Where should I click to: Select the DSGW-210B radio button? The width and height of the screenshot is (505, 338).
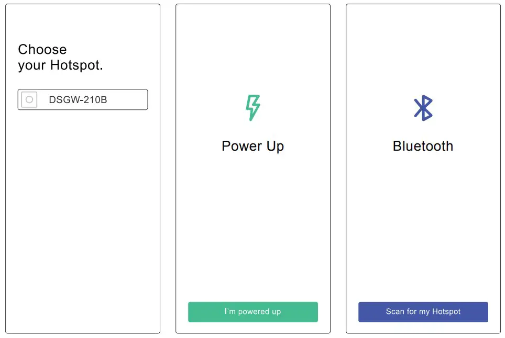(29, 99)
